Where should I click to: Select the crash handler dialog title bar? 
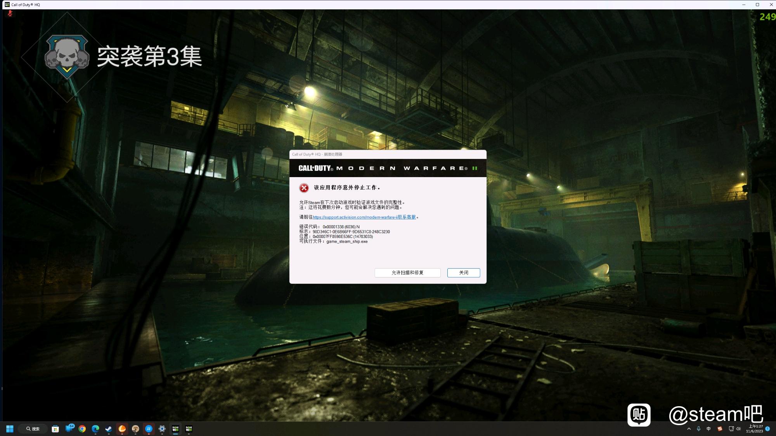[x=388, y=154]
